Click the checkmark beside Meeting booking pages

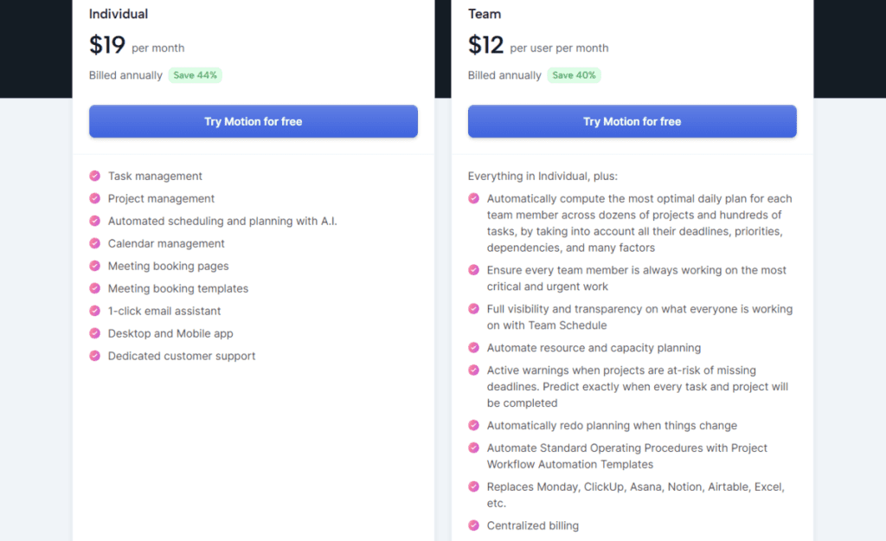click(95, 266)
